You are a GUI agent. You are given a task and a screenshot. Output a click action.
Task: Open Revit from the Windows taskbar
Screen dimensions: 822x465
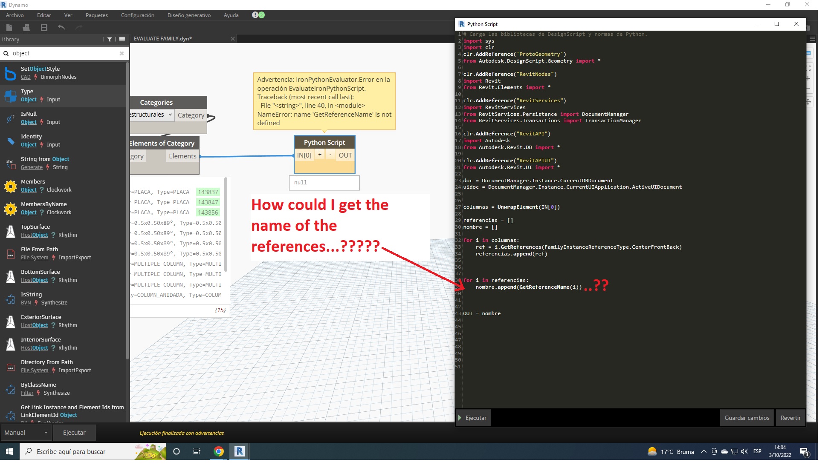(x=240, y=451)
